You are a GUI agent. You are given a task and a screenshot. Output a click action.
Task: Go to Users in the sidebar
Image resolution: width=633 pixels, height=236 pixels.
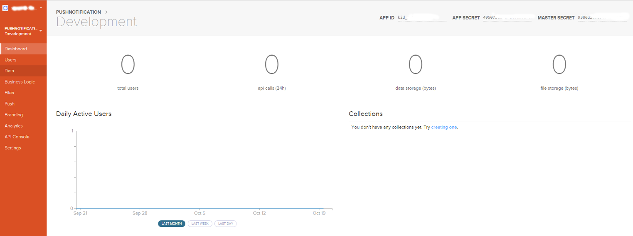coord(23,60)
